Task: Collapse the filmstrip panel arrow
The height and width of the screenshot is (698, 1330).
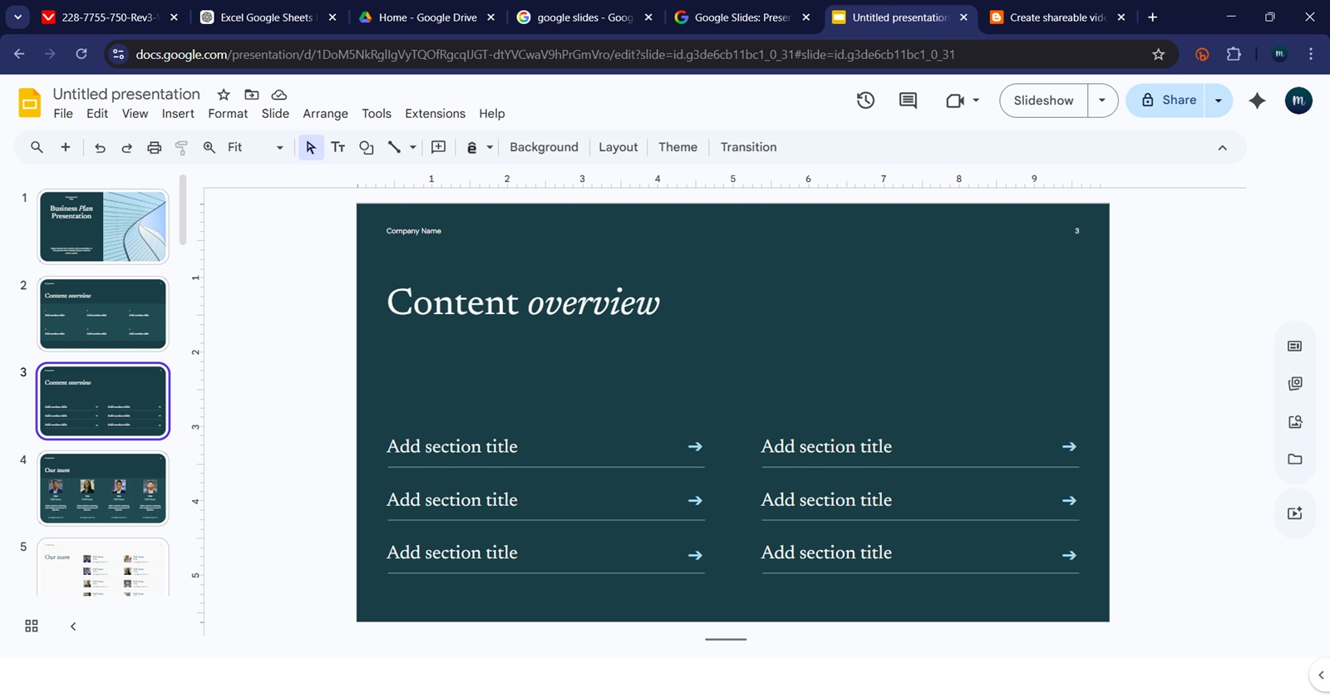Action: pyautogui.click(x=73, y=626)
